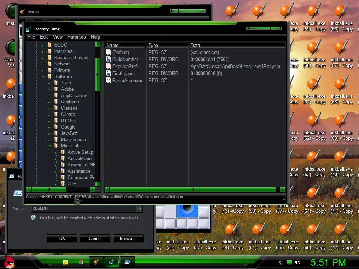Click the values pane horizontal scrollbar thumb
The image size is (359, 269).
tap(193, 189)
